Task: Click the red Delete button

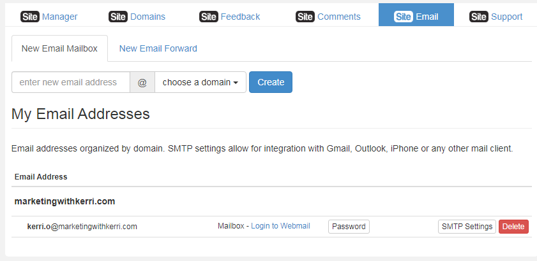Action: tap(513, 227)
